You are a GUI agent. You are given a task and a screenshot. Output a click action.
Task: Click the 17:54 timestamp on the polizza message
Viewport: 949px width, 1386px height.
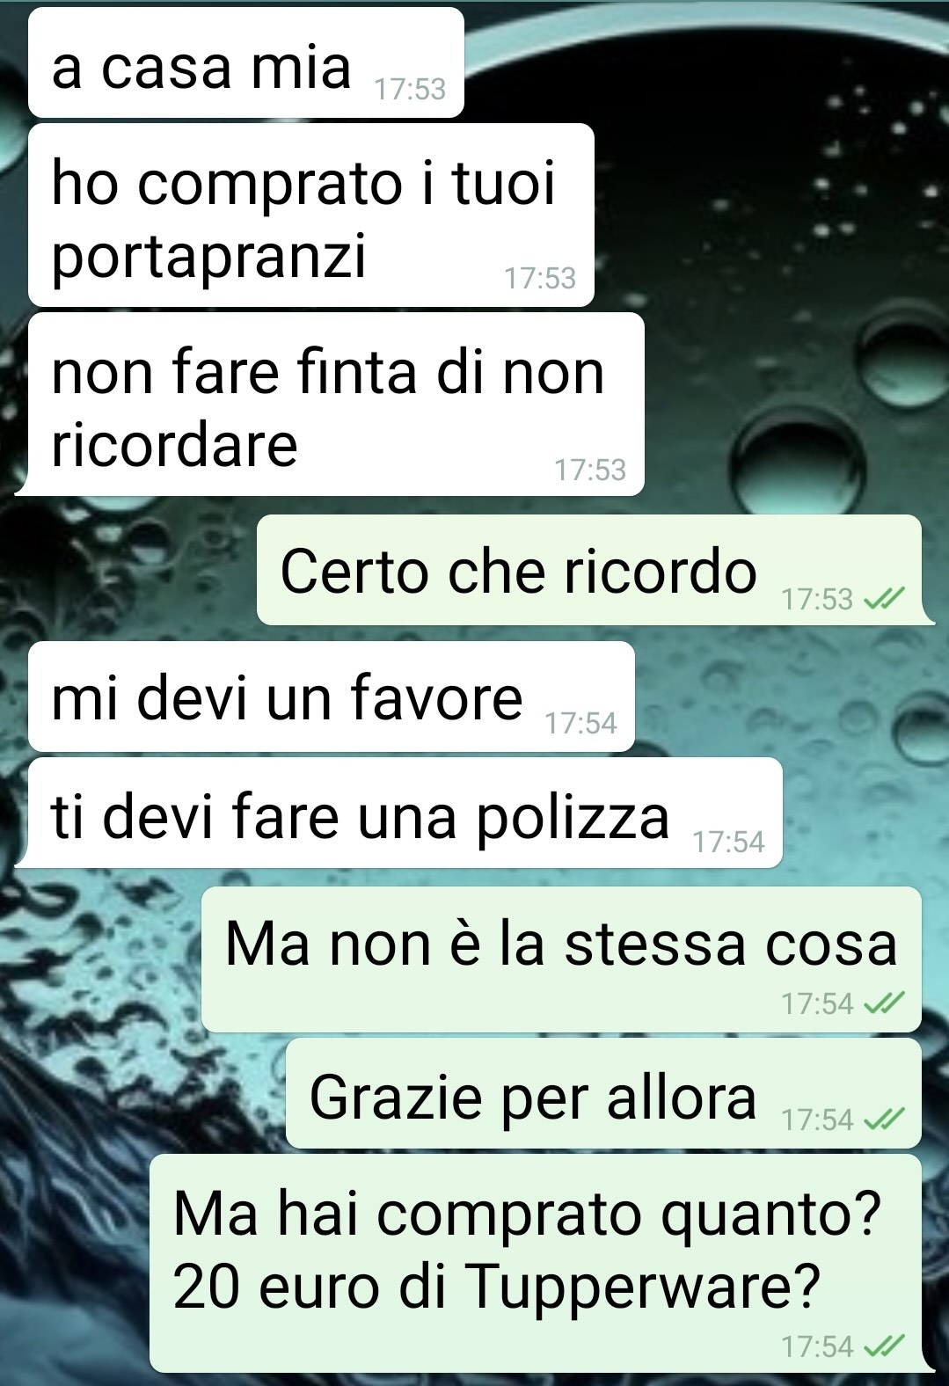pyautogui.click(x=728, y=842)
